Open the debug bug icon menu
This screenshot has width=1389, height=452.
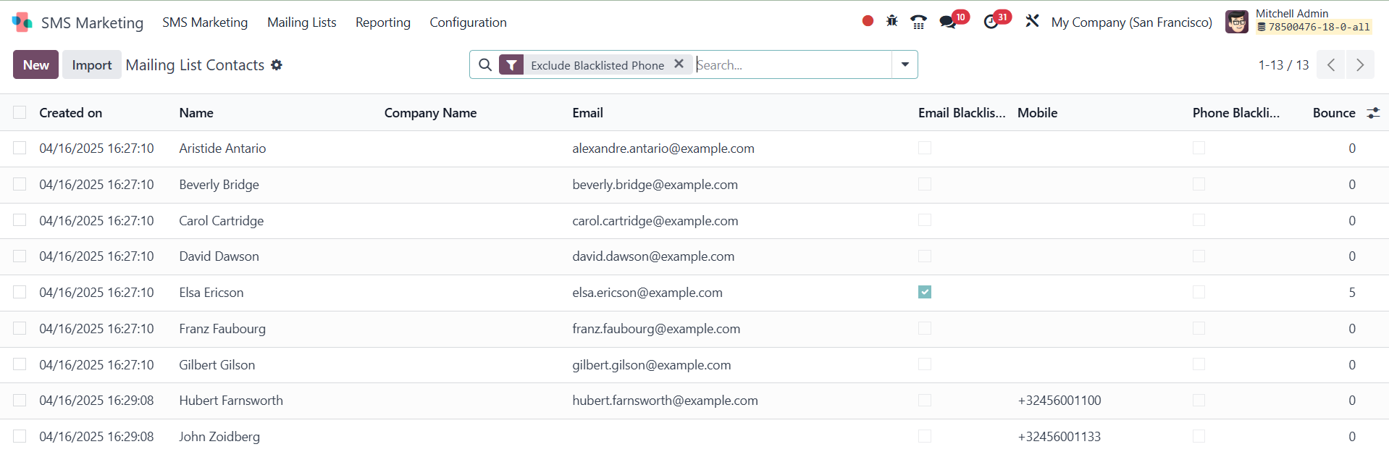[892, 21]
